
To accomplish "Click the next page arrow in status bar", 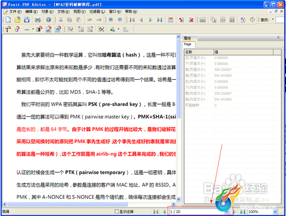I will click(x=235, y=212).
